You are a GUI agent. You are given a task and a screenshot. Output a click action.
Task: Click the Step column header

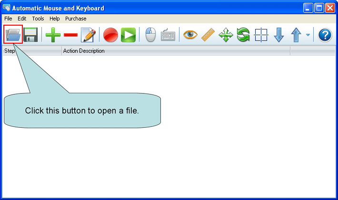[x=32, y=51]
